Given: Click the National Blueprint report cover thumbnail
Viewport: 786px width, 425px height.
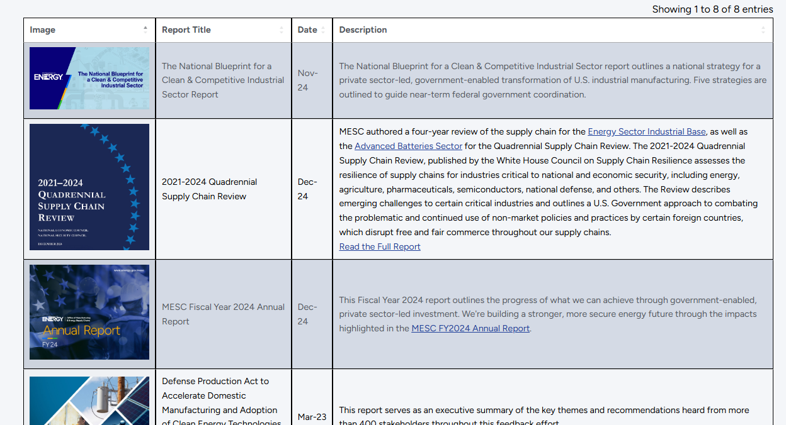Looking at the screenshot, I should tap(89, 79).
